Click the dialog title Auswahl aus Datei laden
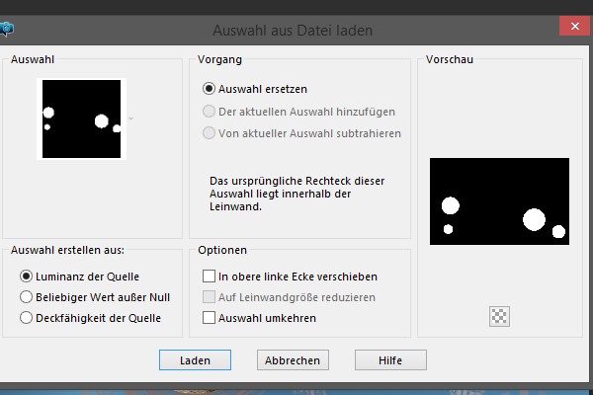593x395 pixels. click(x=293, y=30)
